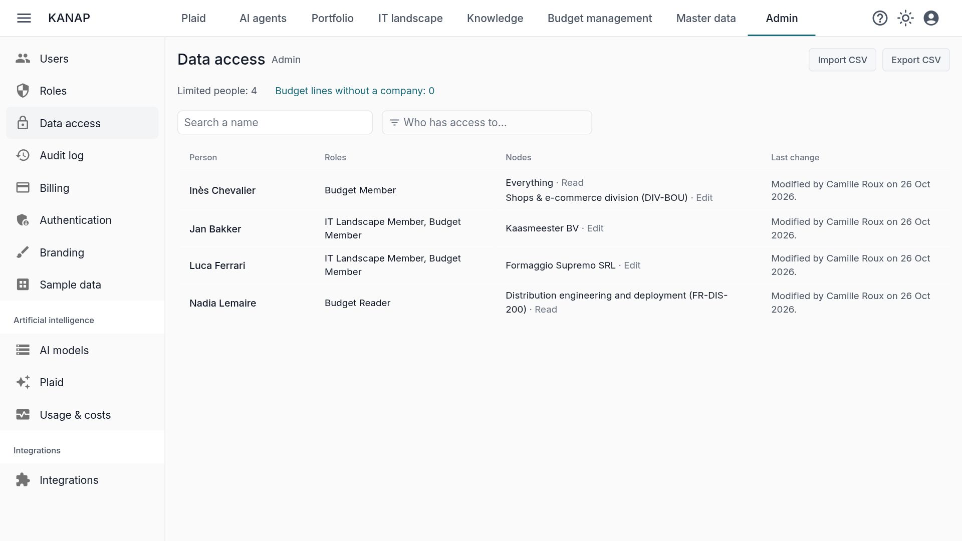Viewport: 962px width, 541px height.
Task: Open the IT landscape tab
Action: point(410,18)
